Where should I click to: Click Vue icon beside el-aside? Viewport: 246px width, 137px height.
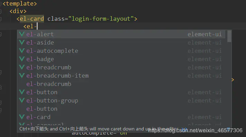[22, 42]
